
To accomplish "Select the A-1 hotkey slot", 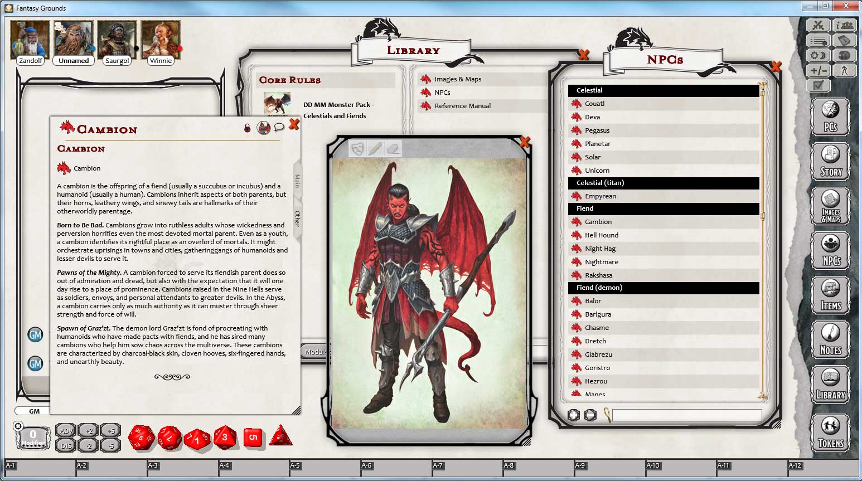I will 40,467.
